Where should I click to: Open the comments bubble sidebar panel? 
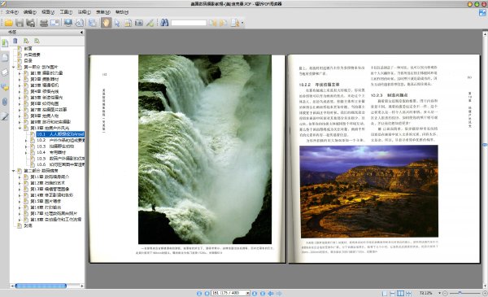pos(5,87)
